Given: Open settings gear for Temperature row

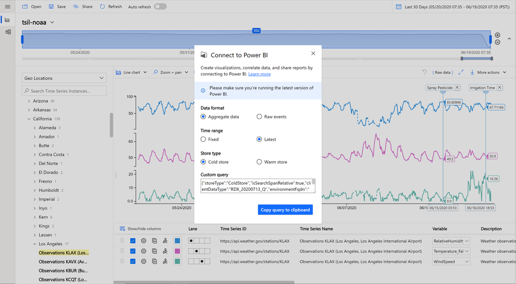Looking at the screenshot, I should coord(144,251).
